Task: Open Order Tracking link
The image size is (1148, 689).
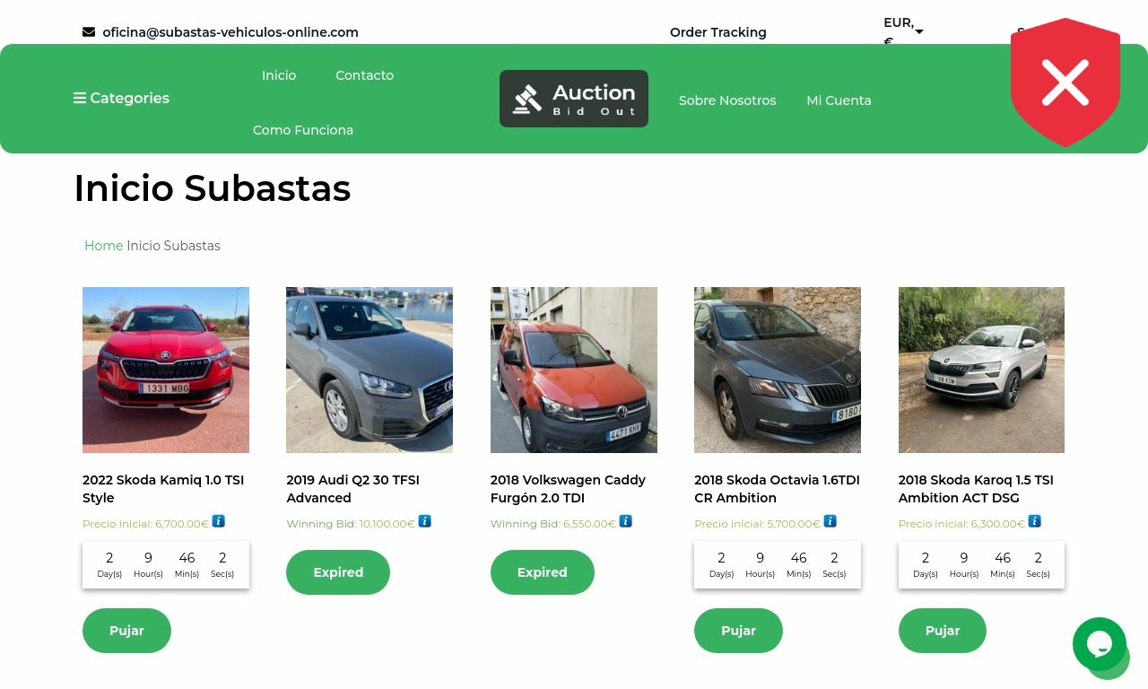Action: click(x=718, y=32)
